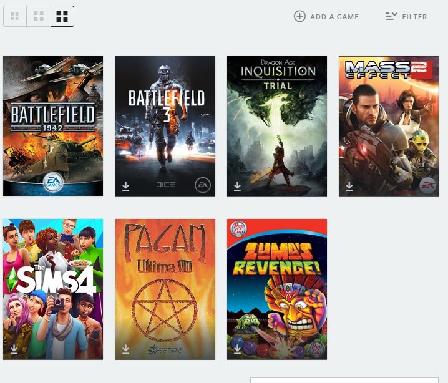Viewport: 448px width, 383px height.
Task: Click download icon on Mass Effect 2
Action: click(x=349, y=187)
